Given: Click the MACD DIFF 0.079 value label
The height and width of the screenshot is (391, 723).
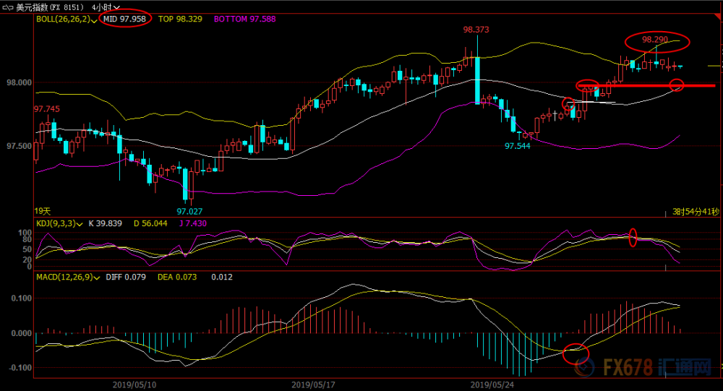Looking at the screenshot, I should coord(126,277).
